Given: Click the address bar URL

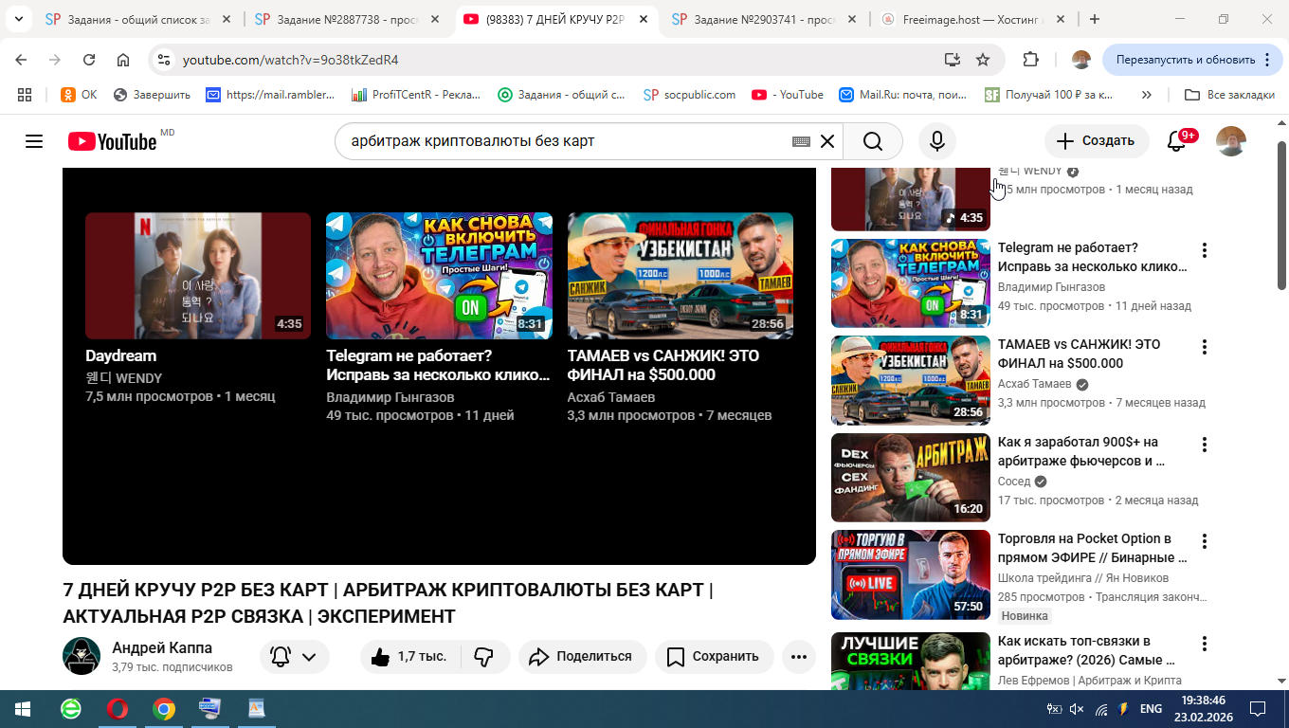Looking at the screenshot, I should pyautogui.click(x=290, y=60).
